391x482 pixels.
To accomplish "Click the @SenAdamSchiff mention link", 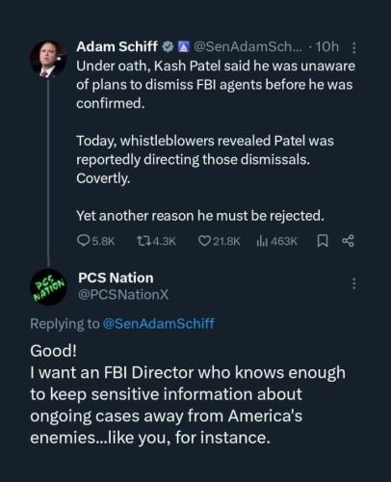I will coord(158,324).
